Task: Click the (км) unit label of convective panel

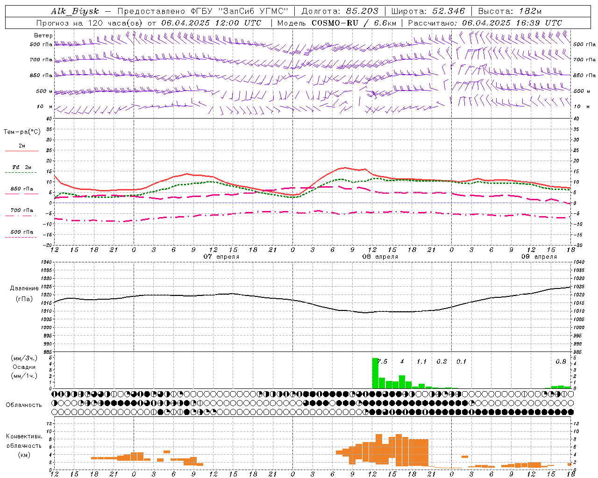Action: click(x=24, y=455)
